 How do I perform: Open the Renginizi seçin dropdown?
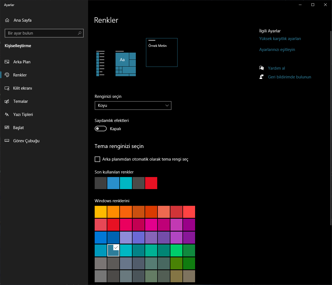coord(133,106)
